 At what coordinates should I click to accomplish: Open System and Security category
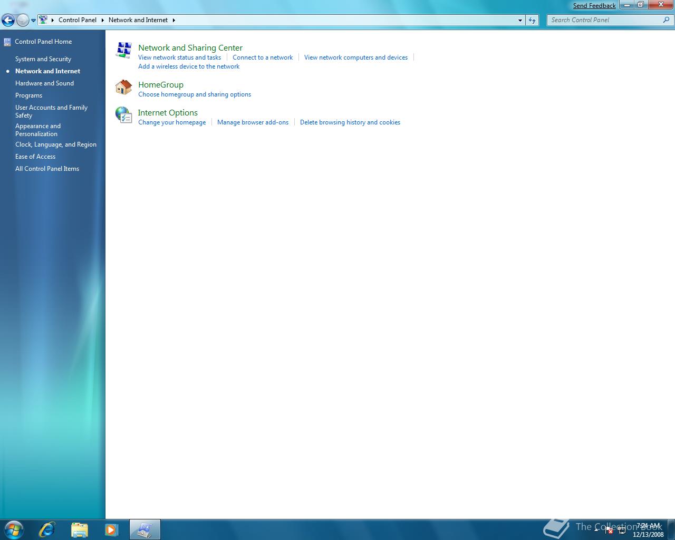(x=43, y=59)
